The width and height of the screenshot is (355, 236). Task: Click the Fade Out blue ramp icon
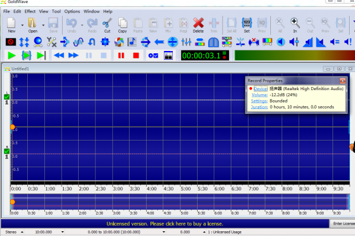tap(321, 42)
